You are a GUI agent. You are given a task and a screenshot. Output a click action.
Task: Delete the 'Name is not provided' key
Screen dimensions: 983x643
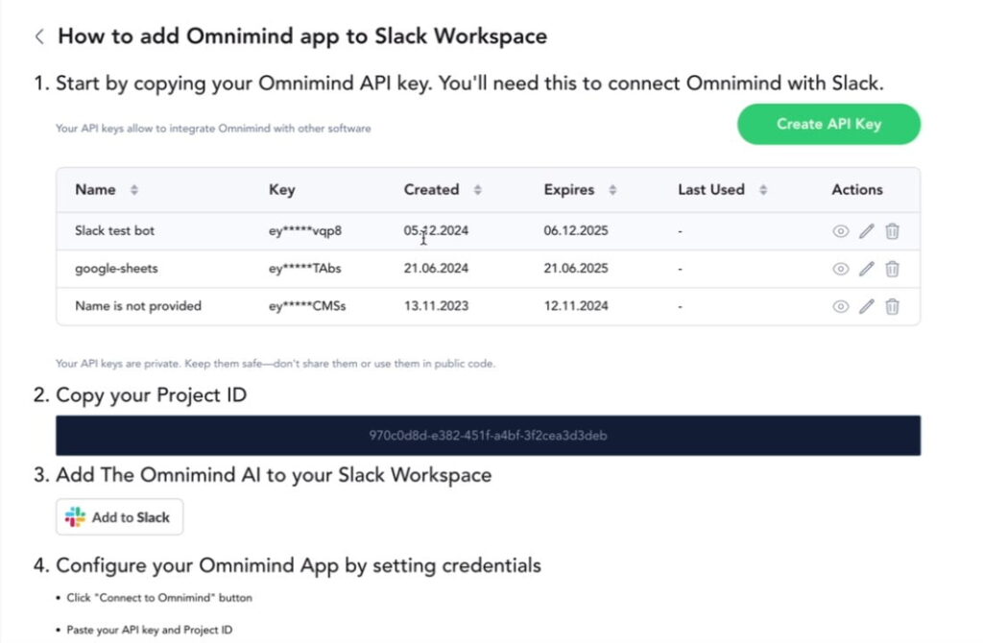[893, 306]
